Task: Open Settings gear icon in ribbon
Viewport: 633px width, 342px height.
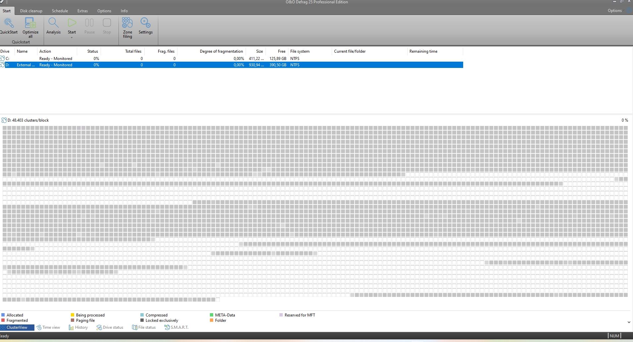Action: (x=145, y=23)
